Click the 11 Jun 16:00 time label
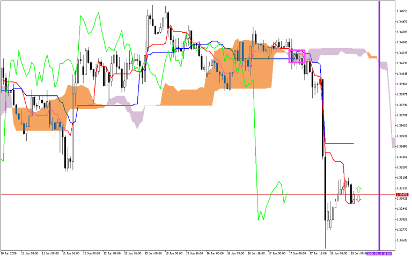 71,253
